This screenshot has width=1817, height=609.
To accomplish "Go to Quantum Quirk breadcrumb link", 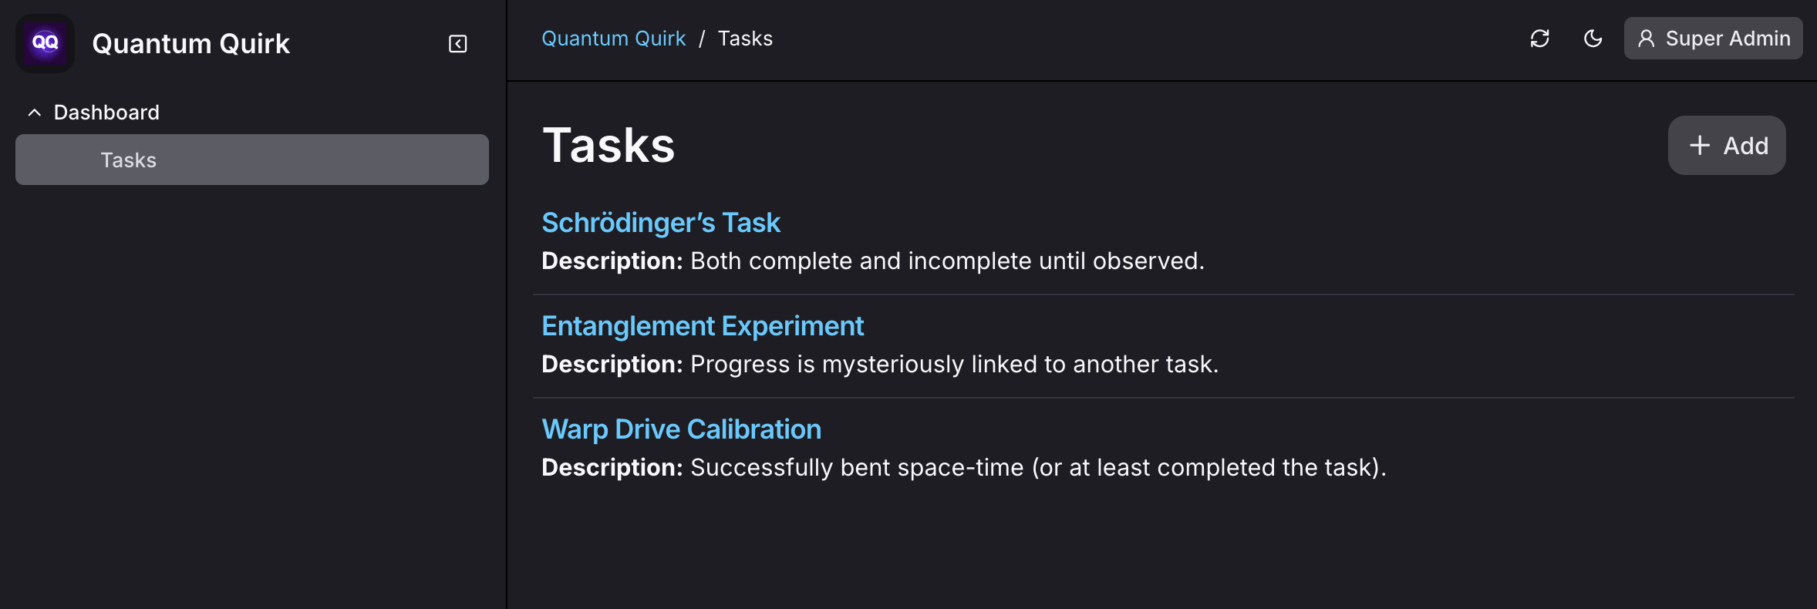I will coord(614,39).
